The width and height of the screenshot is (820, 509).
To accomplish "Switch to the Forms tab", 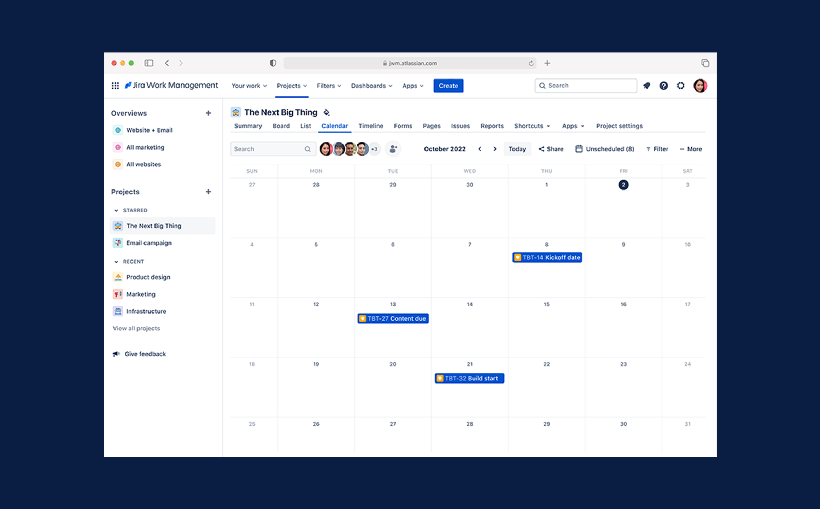I will coord(403,126).
